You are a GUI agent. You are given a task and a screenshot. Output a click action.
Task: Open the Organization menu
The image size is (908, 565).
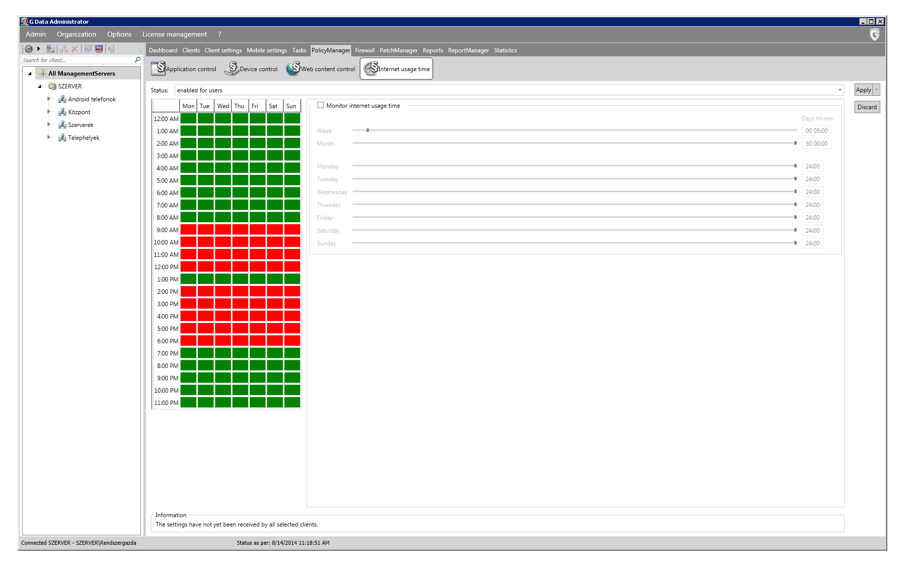76,34
